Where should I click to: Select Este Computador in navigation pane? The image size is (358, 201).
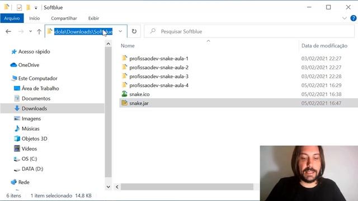(37, 78)
